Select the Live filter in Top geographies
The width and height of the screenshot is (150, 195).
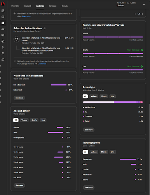click(x=113, y=152)
